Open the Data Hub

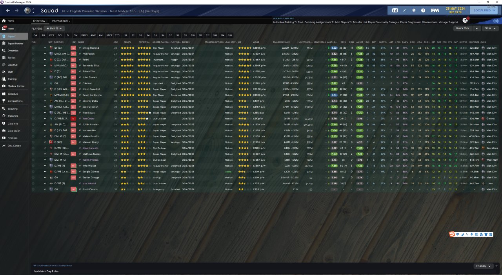click(x=14, y=65)
